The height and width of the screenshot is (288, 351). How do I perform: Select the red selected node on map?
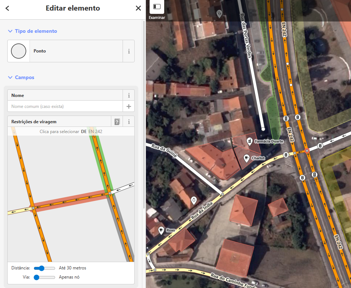coord(307,151)
